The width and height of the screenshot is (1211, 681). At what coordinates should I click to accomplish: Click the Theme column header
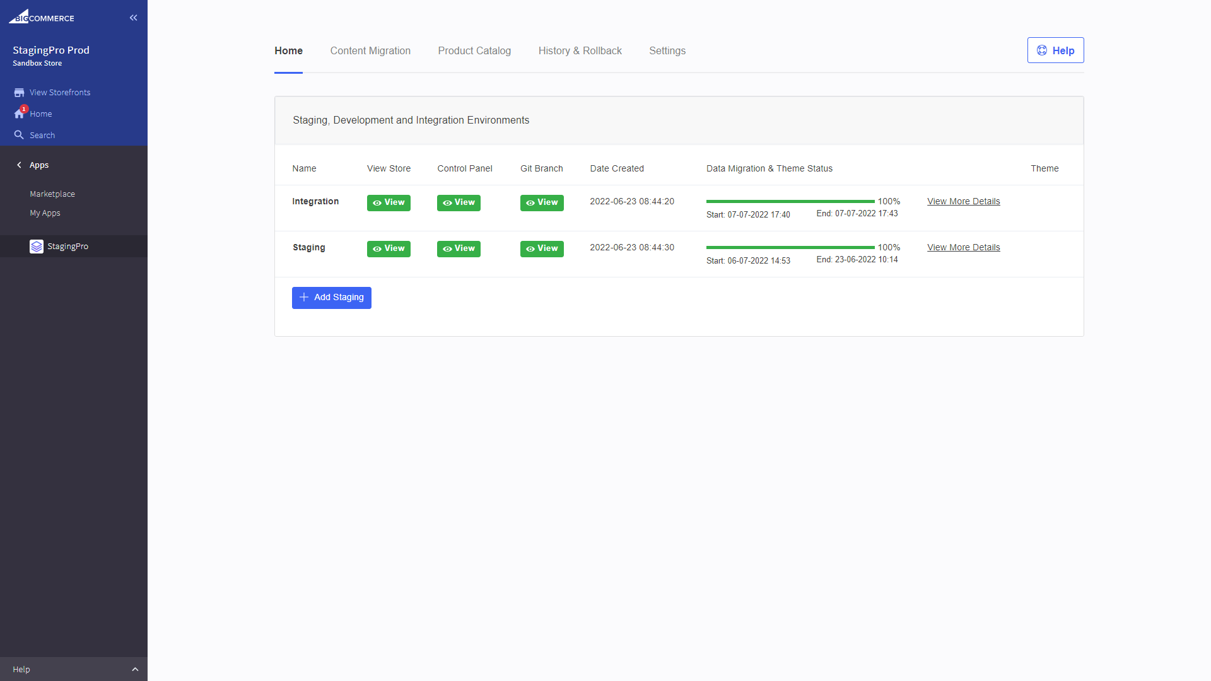click(1044, 169)
